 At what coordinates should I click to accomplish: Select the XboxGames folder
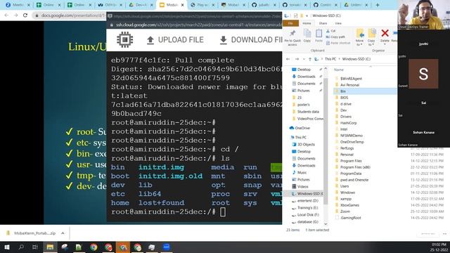[x=349, y=205]
